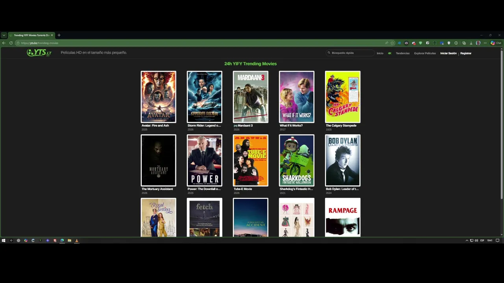Open the 4K nav link
Image resolution: width=504 pixels, height=283 pixels.
pyautogui.click(x=390, y=53)
